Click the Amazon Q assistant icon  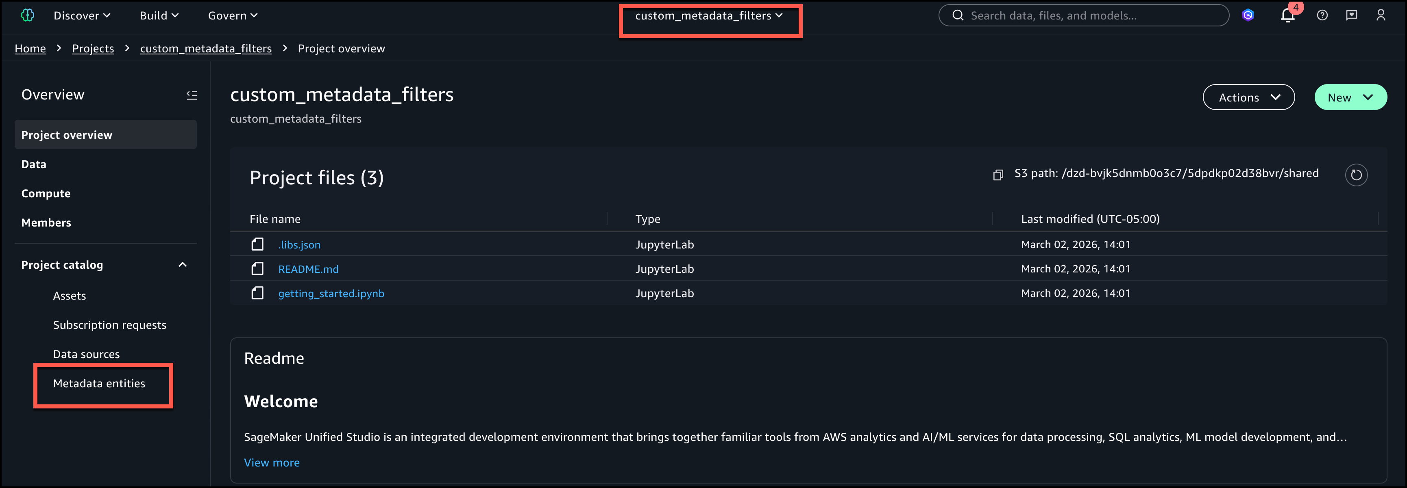tap(1248, 15)
